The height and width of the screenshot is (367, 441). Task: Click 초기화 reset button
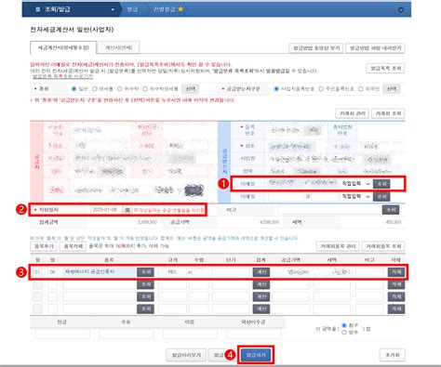(393, 355)
